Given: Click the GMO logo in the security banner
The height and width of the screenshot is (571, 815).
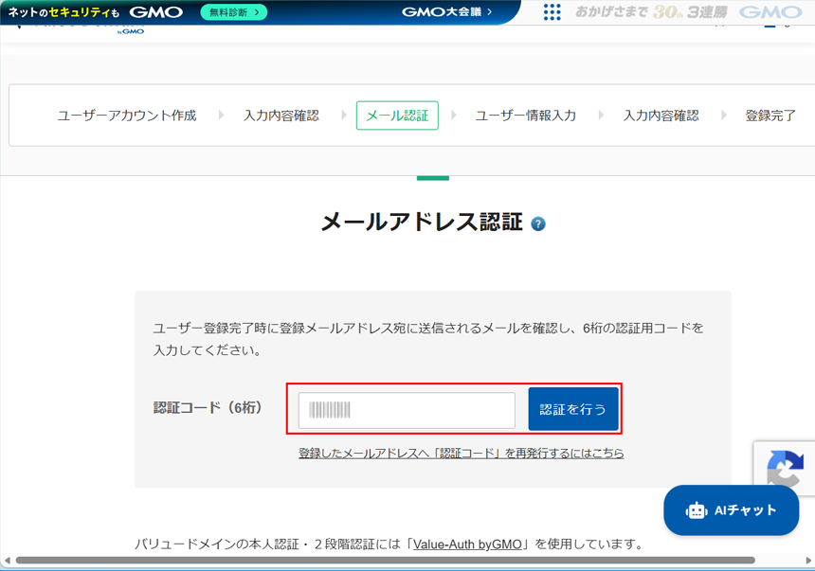Looking at the screenshot, I should pyautogui.click(x=156, y=12).
